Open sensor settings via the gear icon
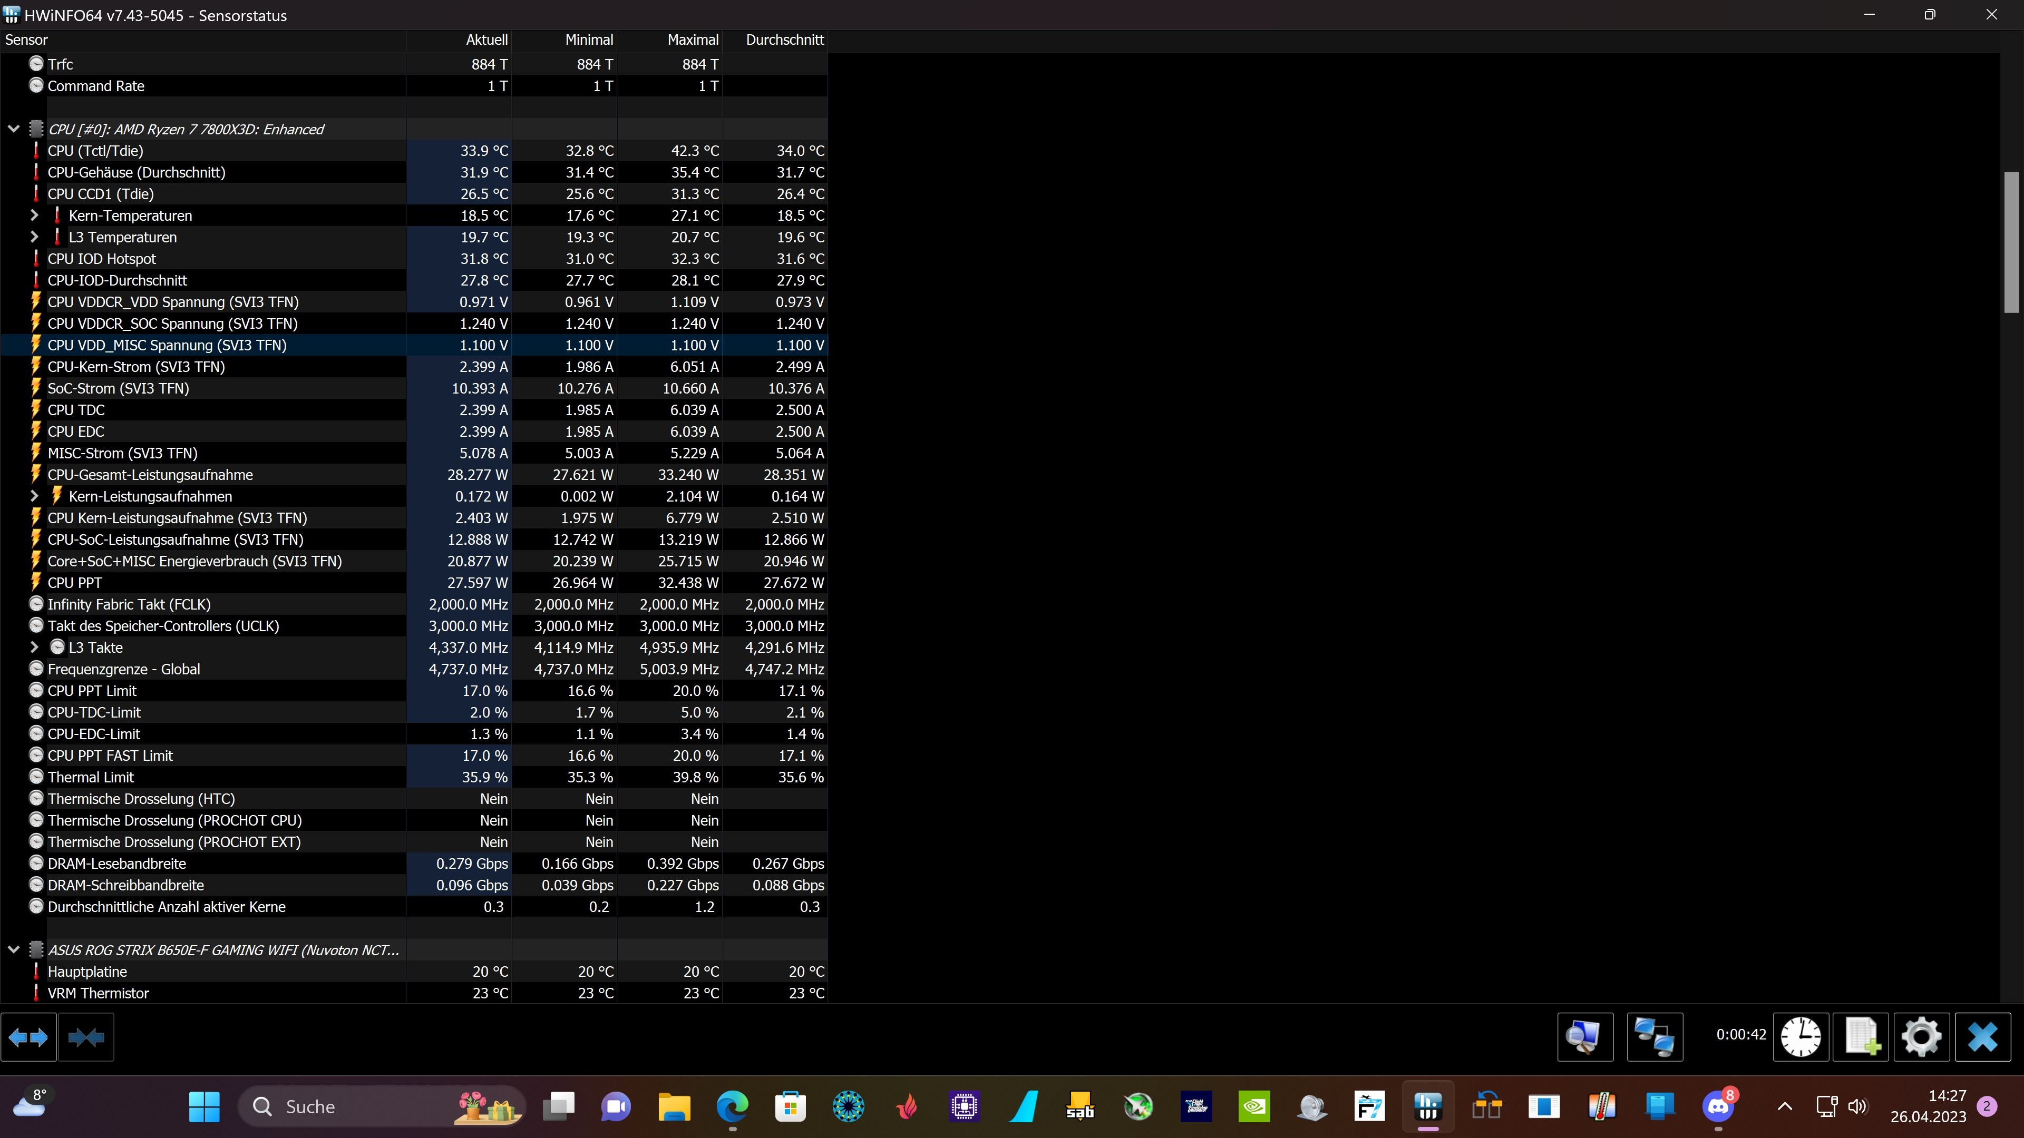Viewport: 2024px width, 1138px height. pyautogui.click(x=1922, y=1037)
